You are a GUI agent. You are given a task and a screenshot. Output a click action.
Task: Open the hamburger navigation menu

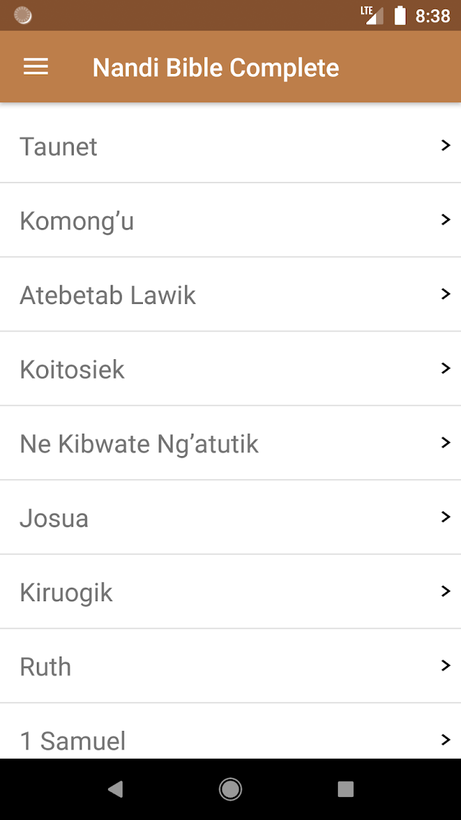pos(36,67)
